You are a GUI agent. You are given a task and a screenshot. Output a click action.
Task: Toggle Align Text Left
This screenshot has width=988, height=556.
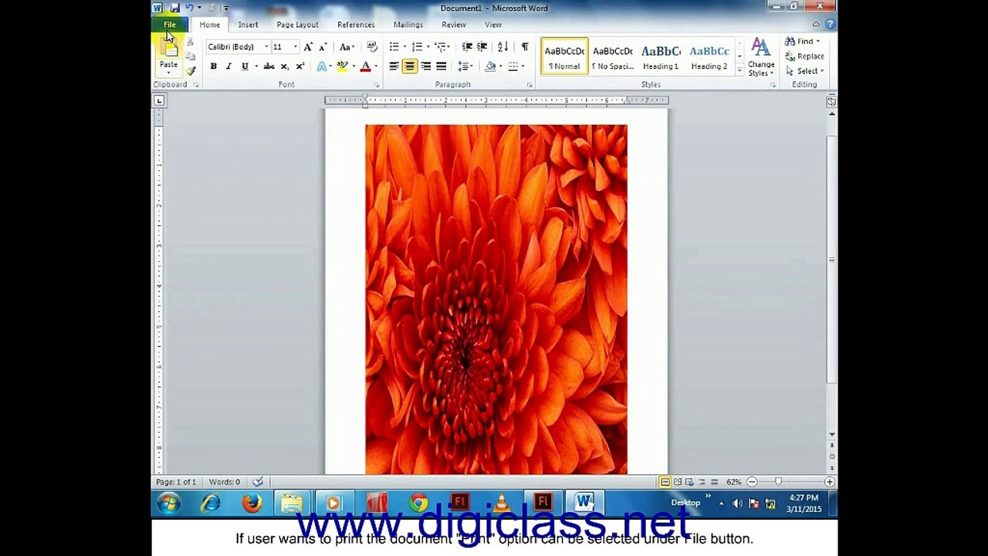pos(394,66)
